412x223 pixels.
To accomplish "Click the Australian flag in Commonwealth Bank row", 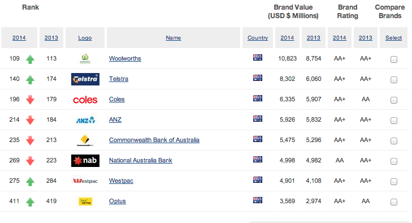I will tap(258, 139).
